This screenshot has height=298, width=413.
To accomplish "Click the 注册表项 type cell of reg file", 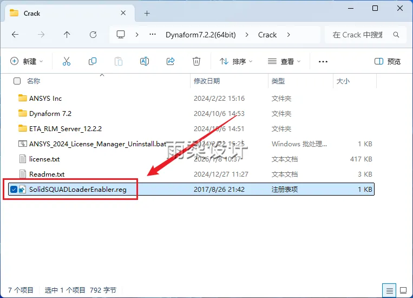I will 285,189.
